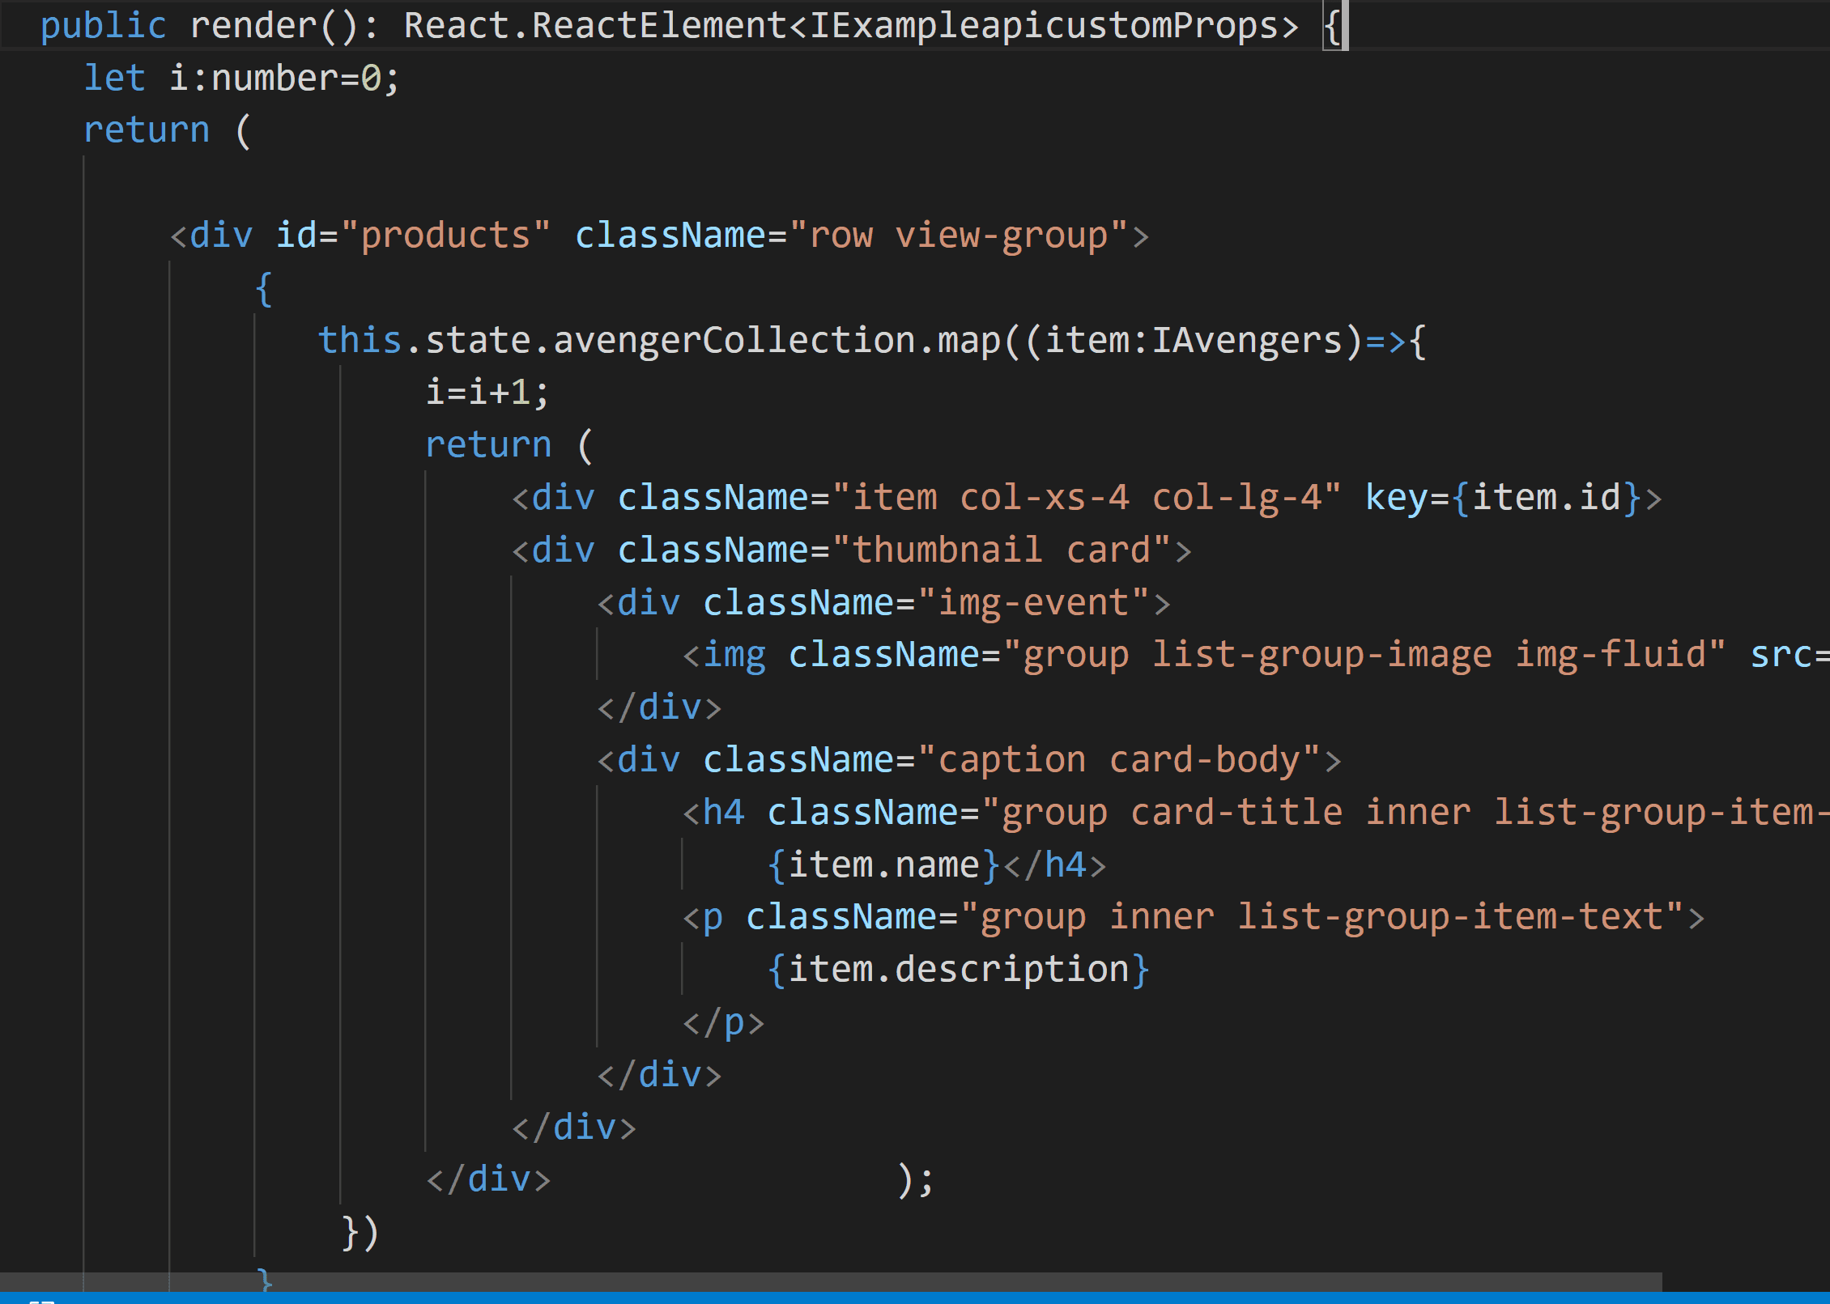Click the 'key' attribute name
Viewport: 1830px width, 1304px height.
[1396, 497]
